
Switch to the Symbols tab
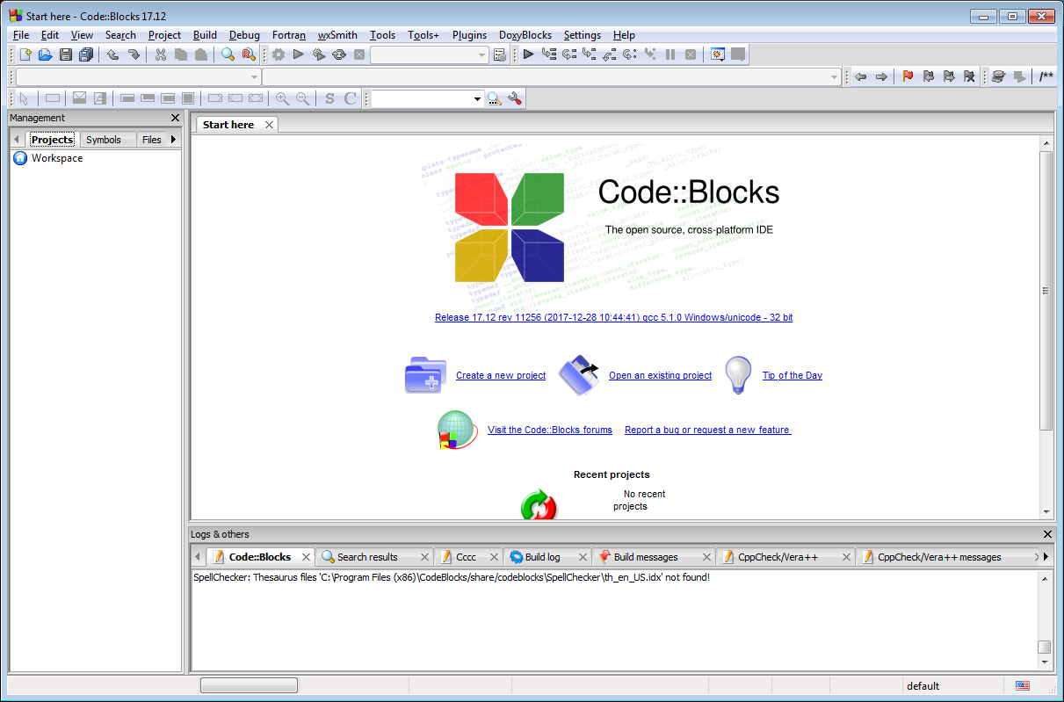104,140
